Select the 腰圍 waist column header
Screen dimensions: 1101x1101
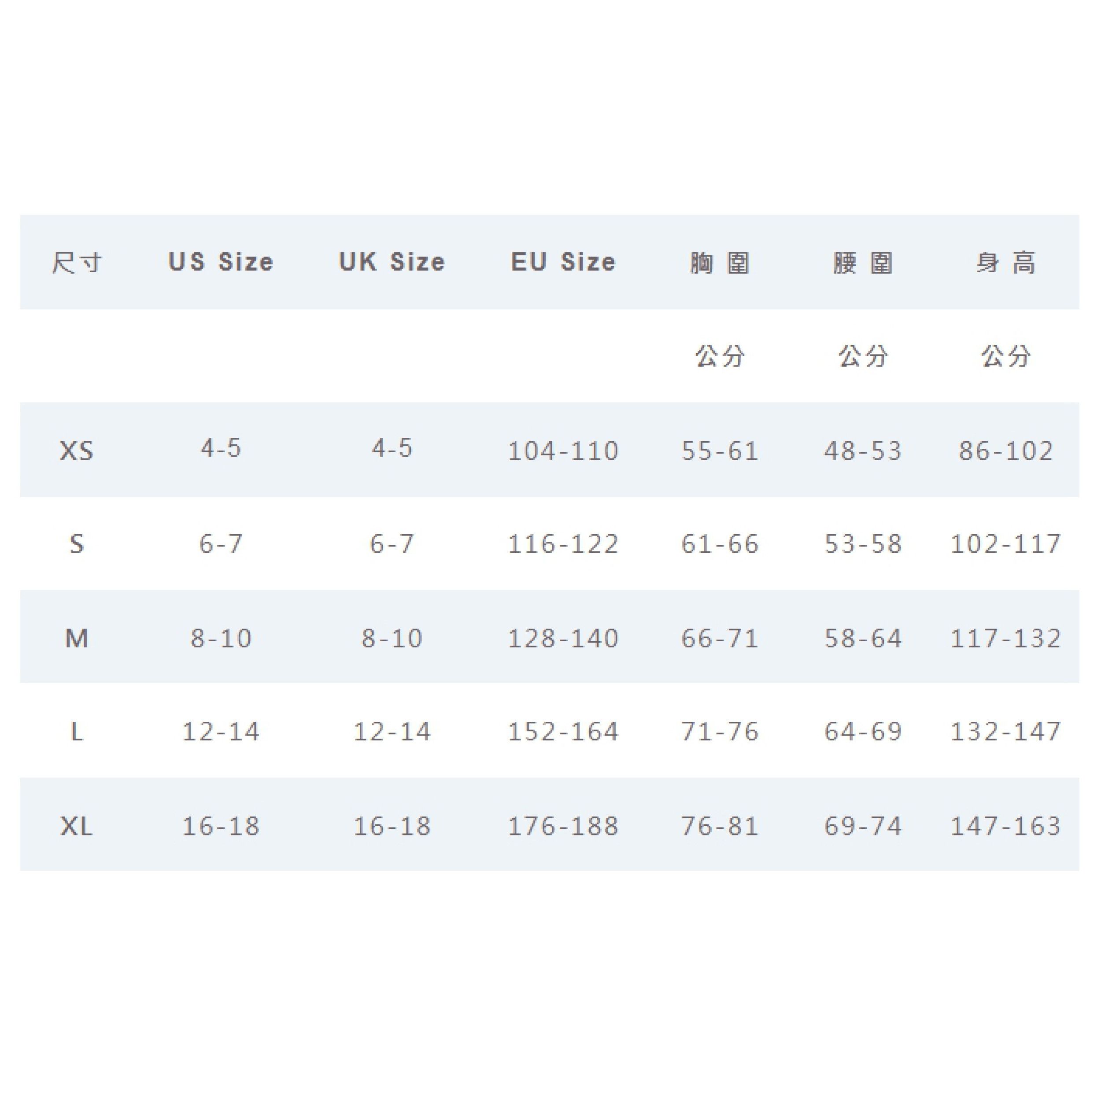863,263
